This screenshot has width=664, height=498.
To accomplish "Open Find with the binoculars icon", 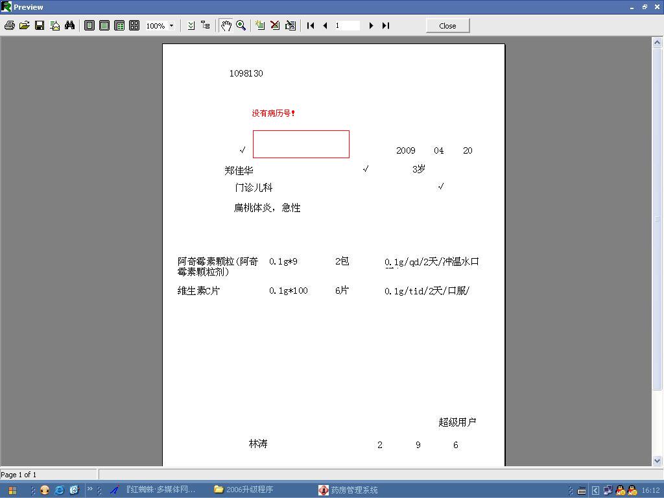I will (x=70, y=25).
